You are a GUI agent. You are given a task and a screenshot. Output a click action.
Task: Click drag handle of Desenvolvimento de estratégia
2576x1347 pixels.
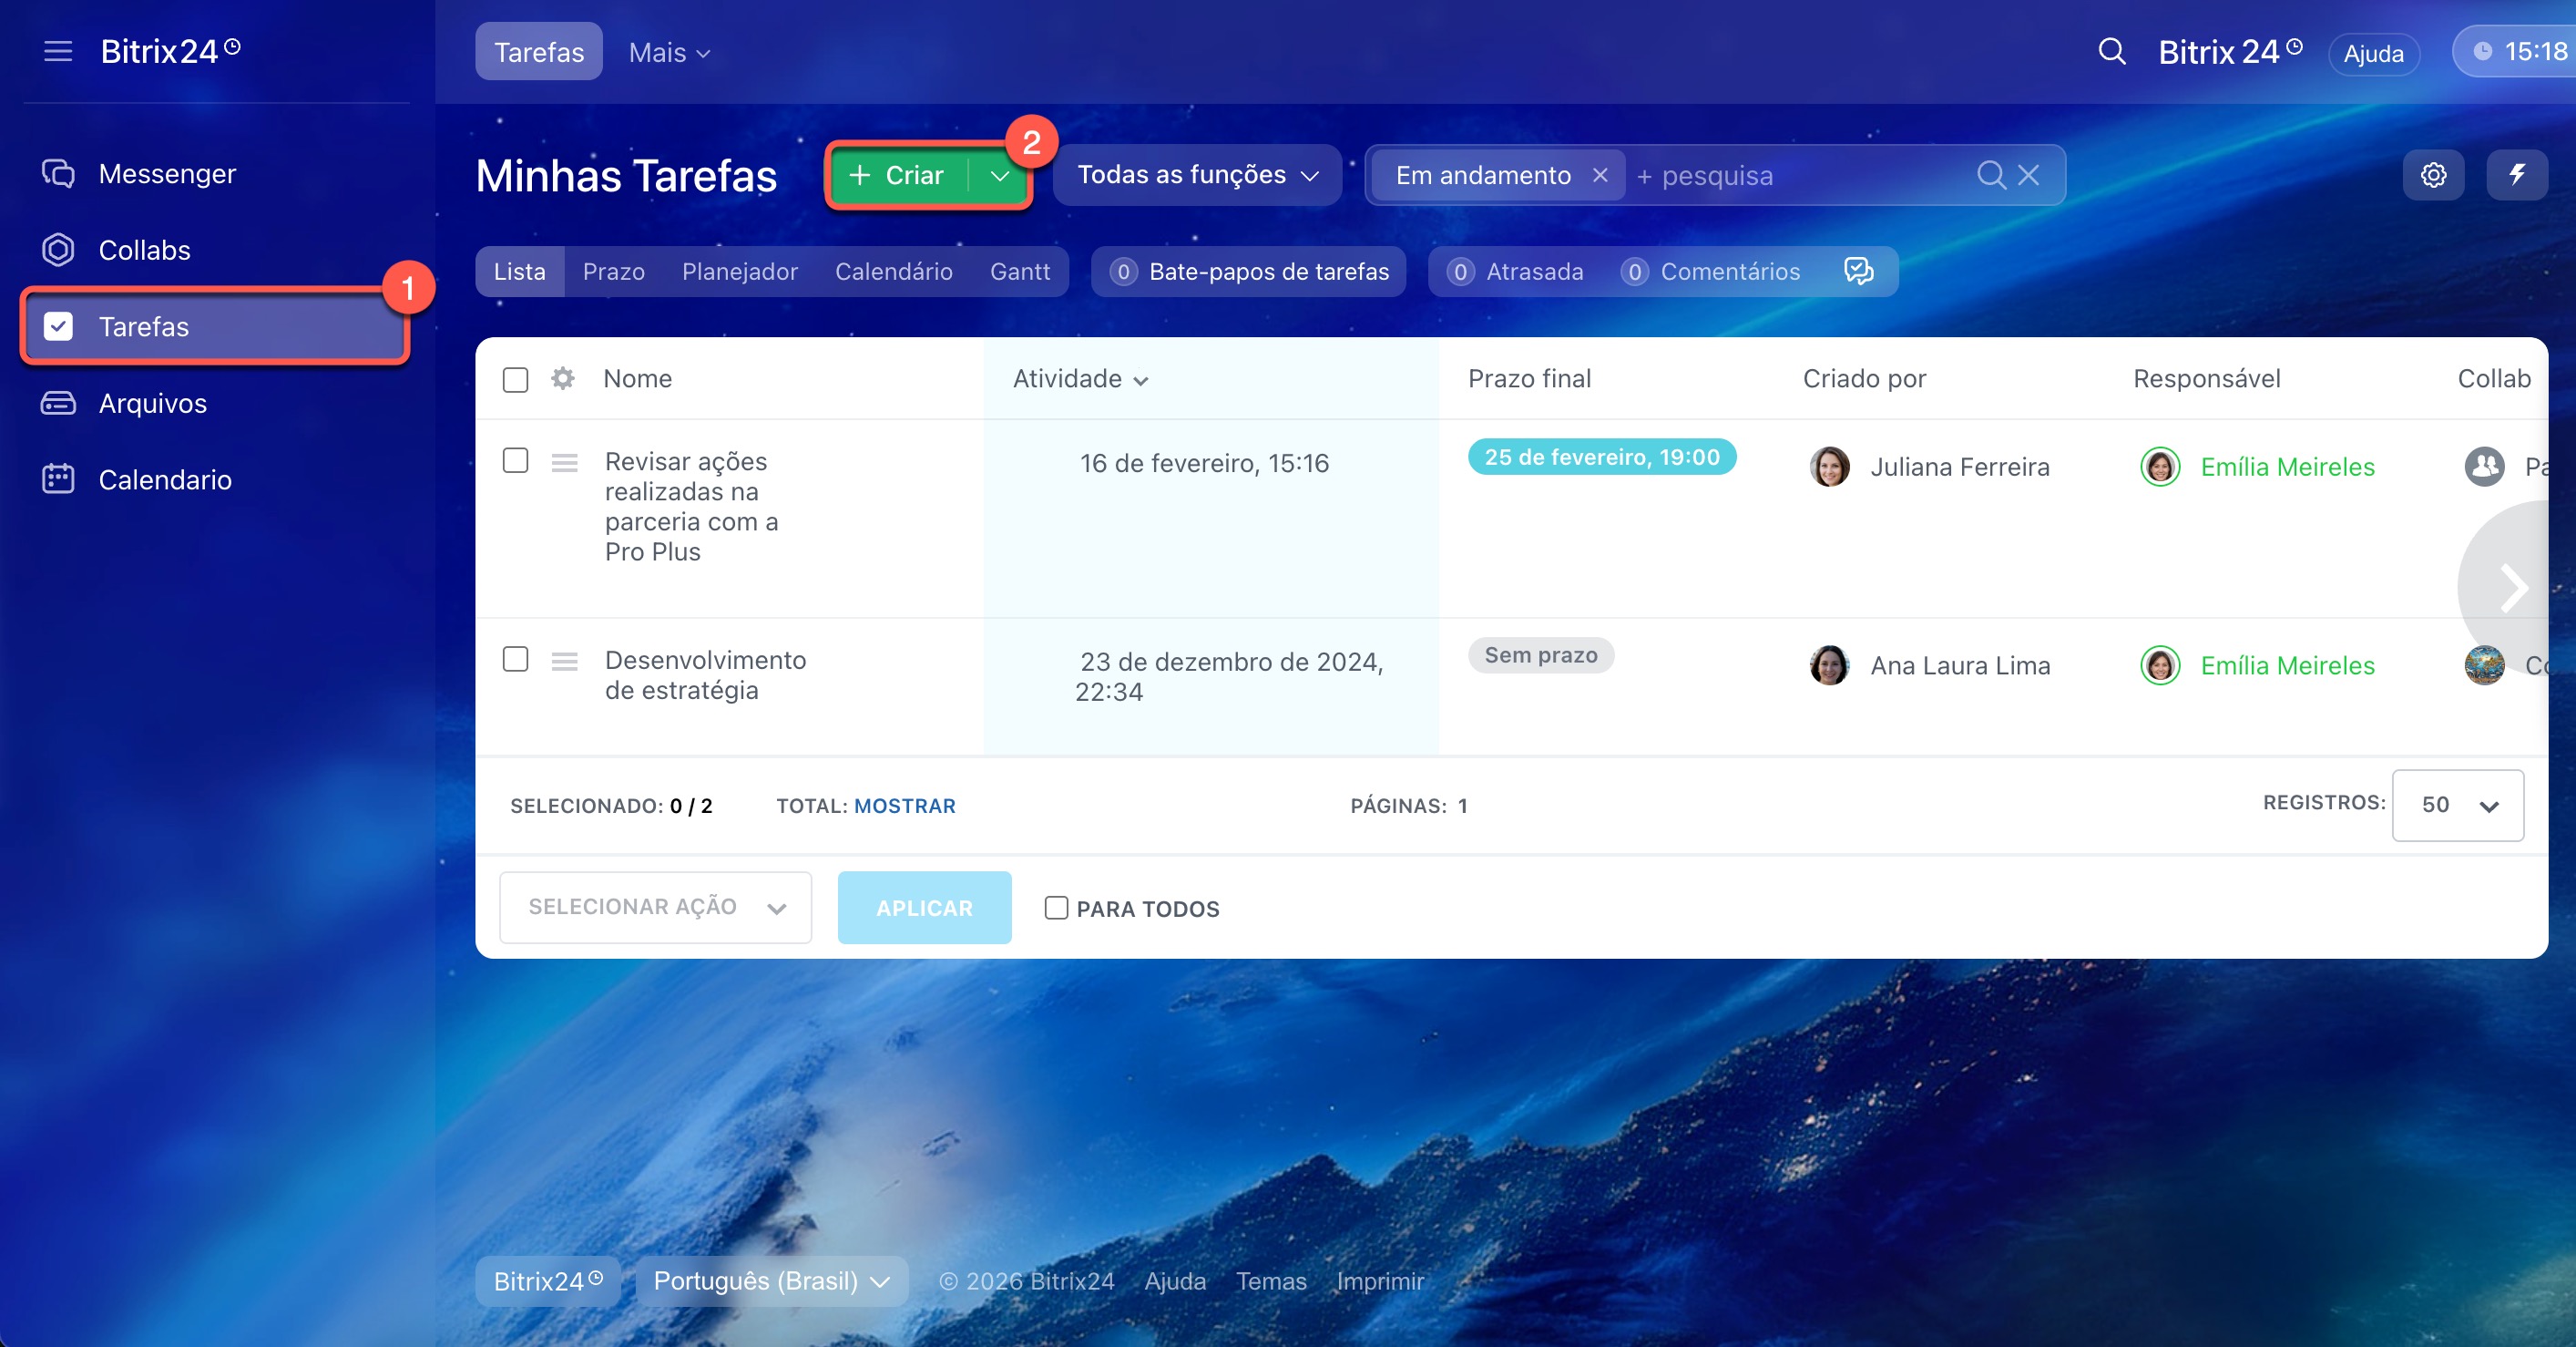[564, 662]
